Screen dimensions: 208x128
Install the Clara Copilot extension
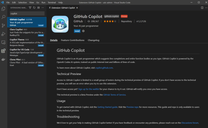(x=41, y=35)
